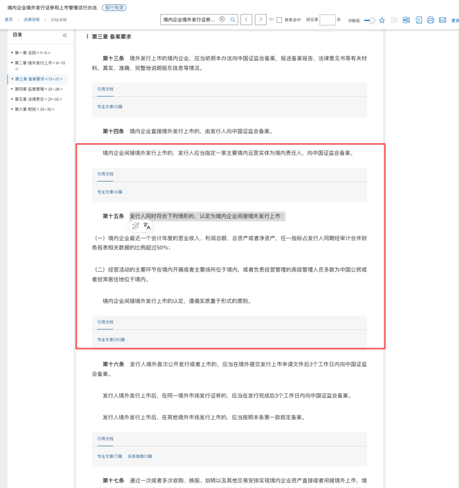Enable the 聚焦命中 checkbox
The width and height of the screenshot is (459, 488).
coord(279,20)
